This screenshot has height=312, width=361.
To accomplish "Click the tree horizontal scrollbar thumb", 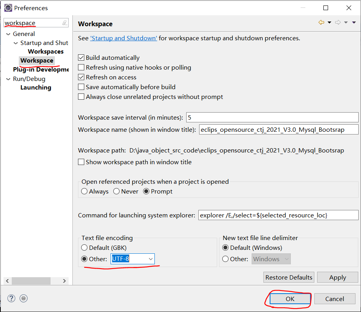I will pos(31,281).
